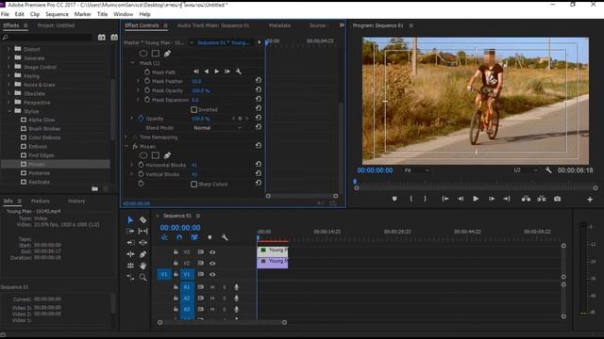Open the Window menu
This screenshot has width=604, height=339.
pyautogui.click(x=124, y=14)
